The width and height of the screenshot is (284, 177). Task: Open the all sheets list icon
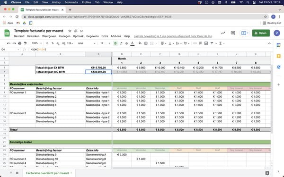pos(17,173)
